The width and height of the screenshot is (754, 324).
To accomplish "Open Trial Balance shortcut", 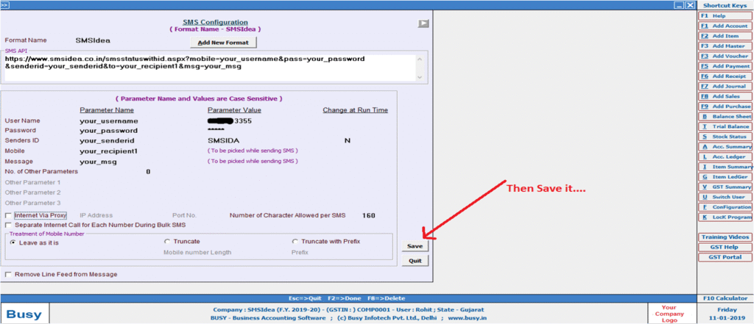I will click(x=725, y=126).
